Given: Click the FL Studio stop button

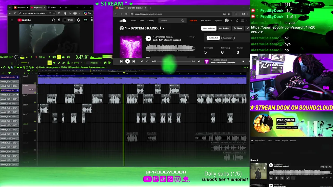Looking at the screenshot, I should pos(31,57).
